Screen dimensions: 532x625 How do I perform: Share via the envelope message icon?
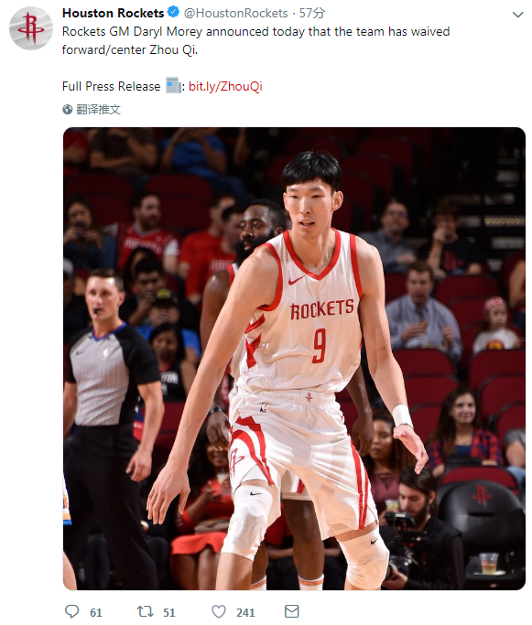click(x=291, y=611)
